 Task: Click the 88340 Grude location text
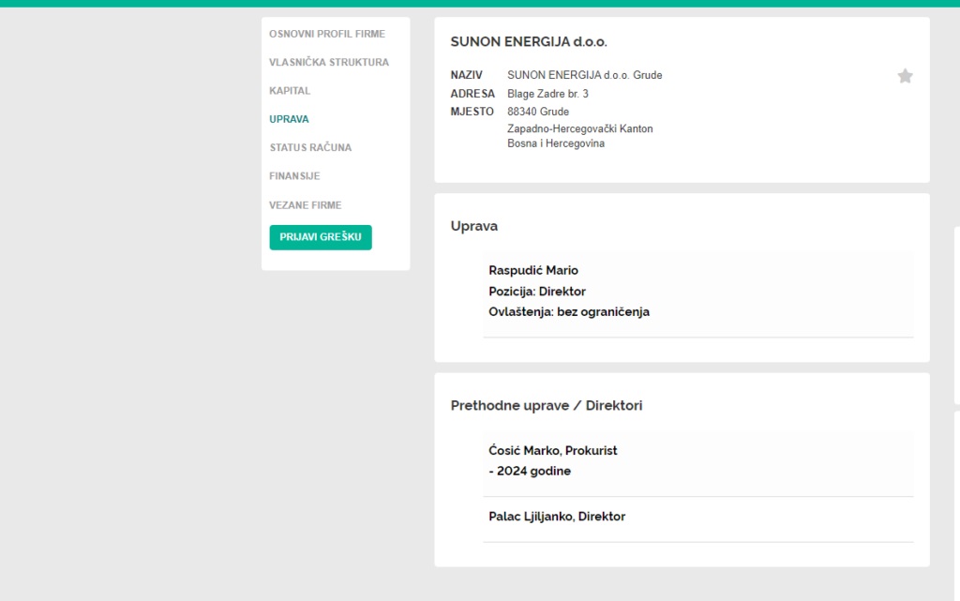pyautogui.click(x=537, y=112)
